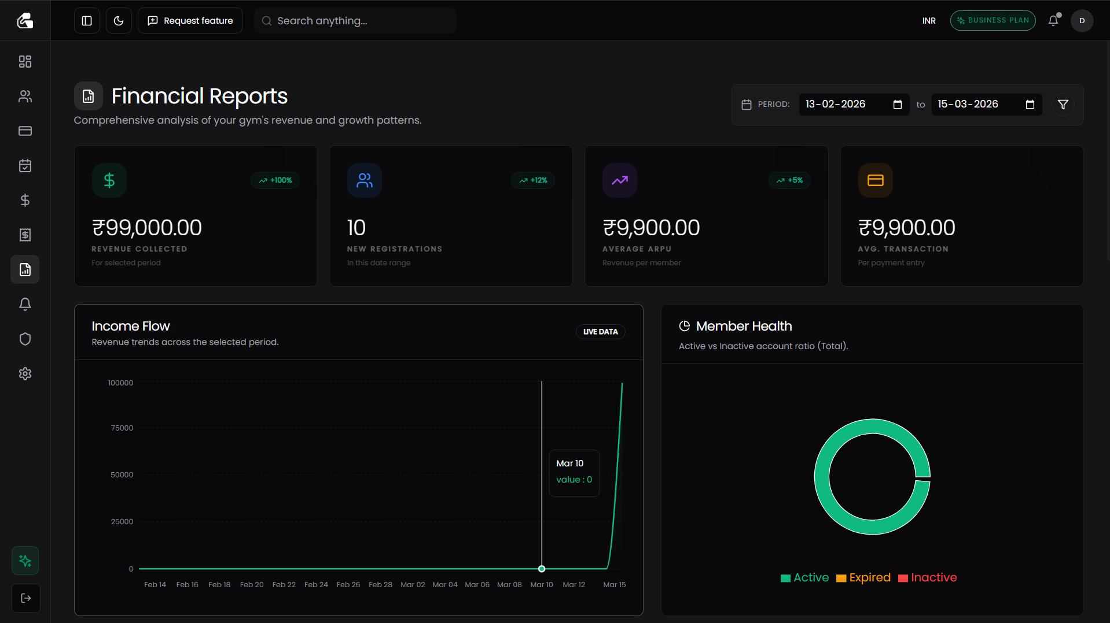Open the BUSINESS PLAN upgrade link
This screenshot has width=1110, height=623.
[x=993, y=20]
